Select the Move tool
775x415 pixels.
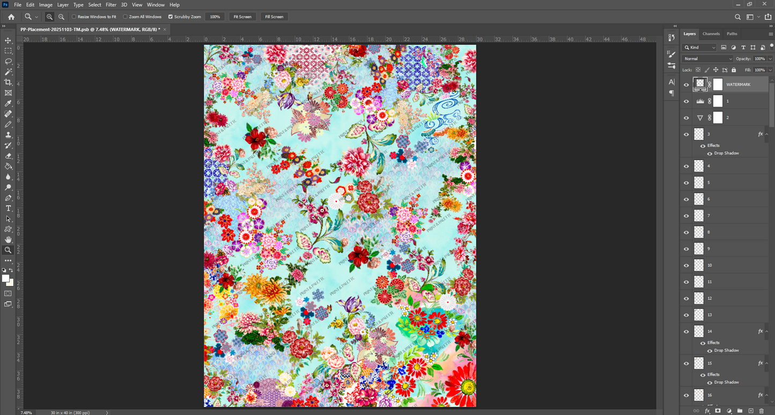[x=8, y=40]
